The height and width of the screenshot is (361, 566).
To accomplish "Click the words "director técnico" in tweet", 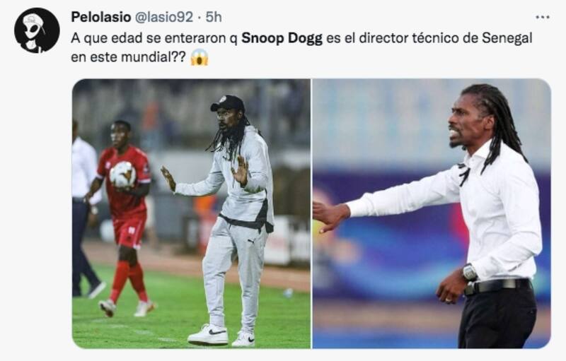I will tap(403, 38).
